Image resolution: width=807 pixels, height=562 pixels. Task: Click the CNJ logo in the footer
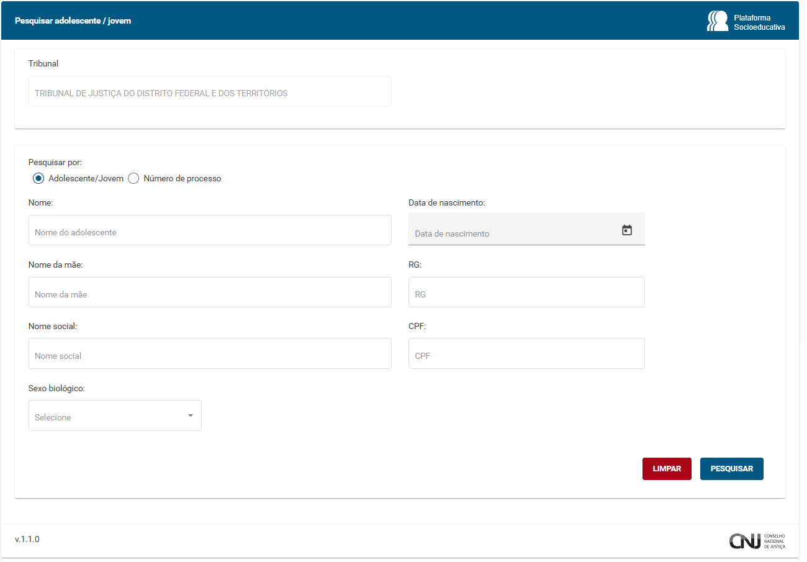point(757,541)
